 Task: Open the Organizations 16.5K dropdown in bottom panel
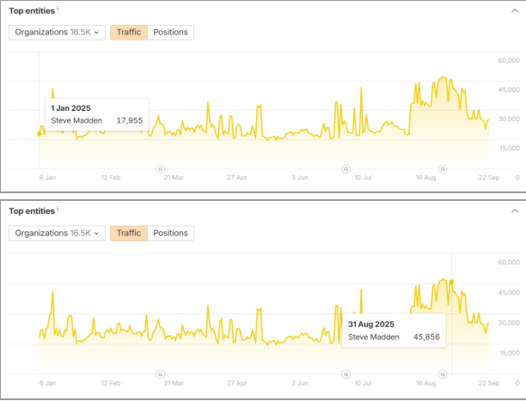pyautogui.click(x=57, y=233)
